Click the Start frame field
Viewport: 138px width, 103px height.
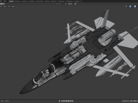tap(135, 101)
